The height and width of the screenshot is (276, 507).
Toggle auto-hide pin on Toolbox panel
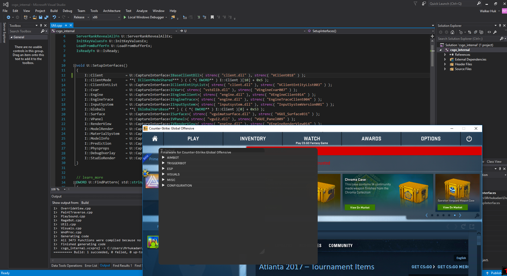[x=41, y=25]
